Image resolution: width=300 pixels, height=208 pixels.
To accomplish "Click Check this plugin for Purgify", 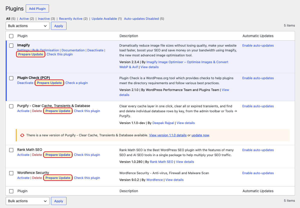I will 87,111.
